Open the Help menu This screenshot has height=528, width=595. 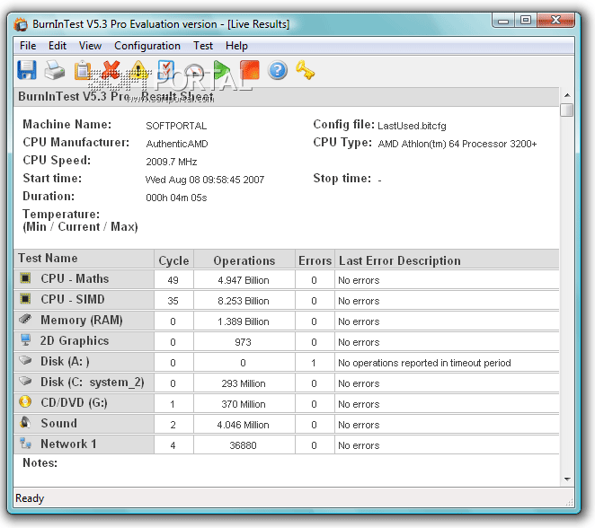click(236, 46)
